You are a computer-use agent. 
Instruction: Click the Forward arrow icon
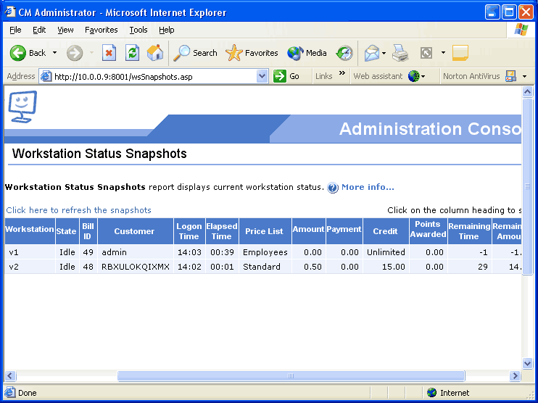tap(75, 53)
